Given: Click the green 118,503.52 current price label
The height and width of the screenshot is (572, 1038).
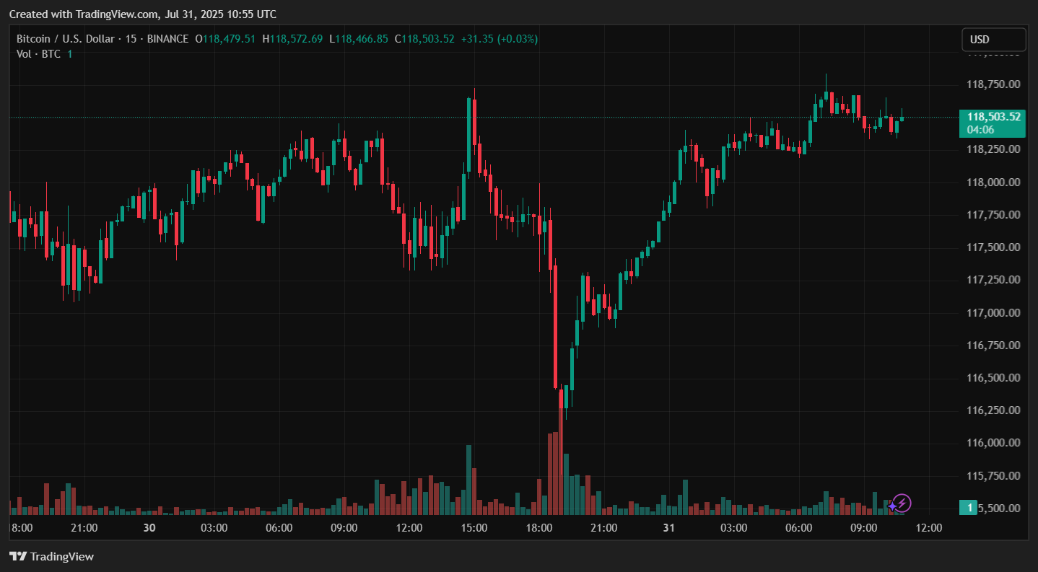Looking at the screenshot, I should pos(993,117).
